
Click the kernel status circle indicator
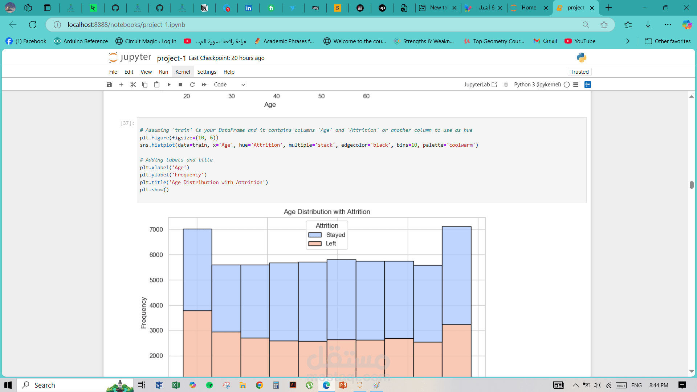567,85
